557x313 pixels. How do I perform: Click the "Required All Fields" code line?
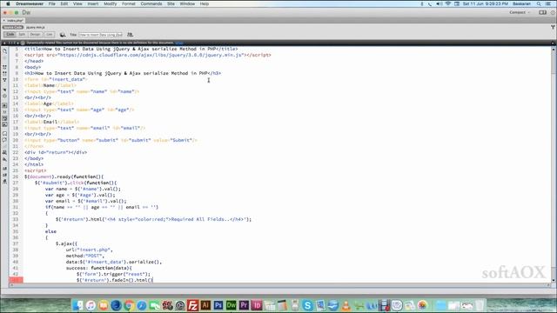pyautogui.click(x=153, y=219)
